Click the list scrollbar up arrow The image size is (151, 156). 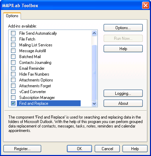94,33
